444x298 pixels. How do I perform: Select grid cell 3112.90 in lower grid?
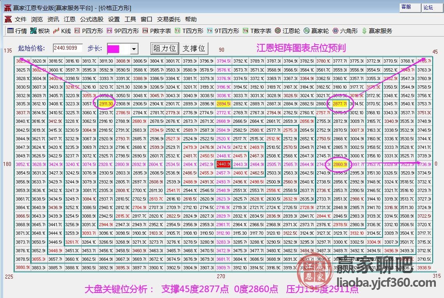pos(224,233)
